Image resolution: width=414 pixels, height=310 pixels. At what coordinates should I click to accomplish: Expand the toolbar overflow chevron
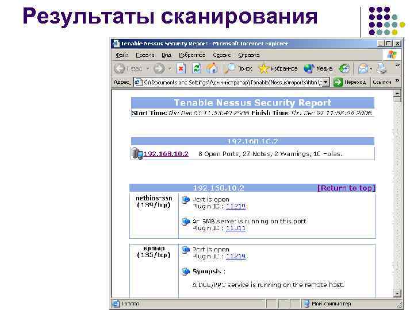(397, 65)
